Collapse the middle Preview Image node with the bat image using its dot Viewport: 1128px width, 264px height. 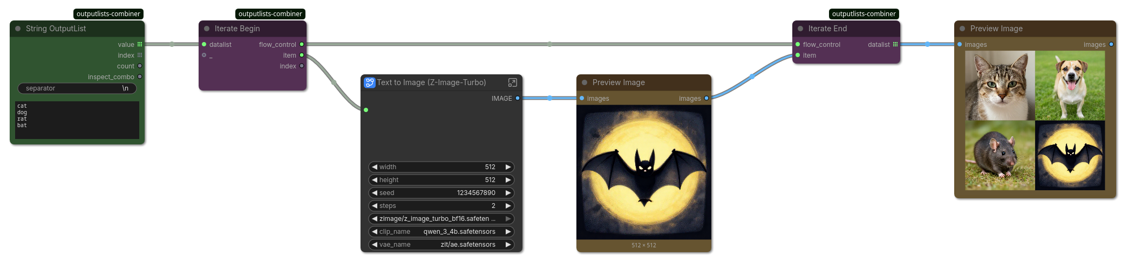[x=585, y=82]
